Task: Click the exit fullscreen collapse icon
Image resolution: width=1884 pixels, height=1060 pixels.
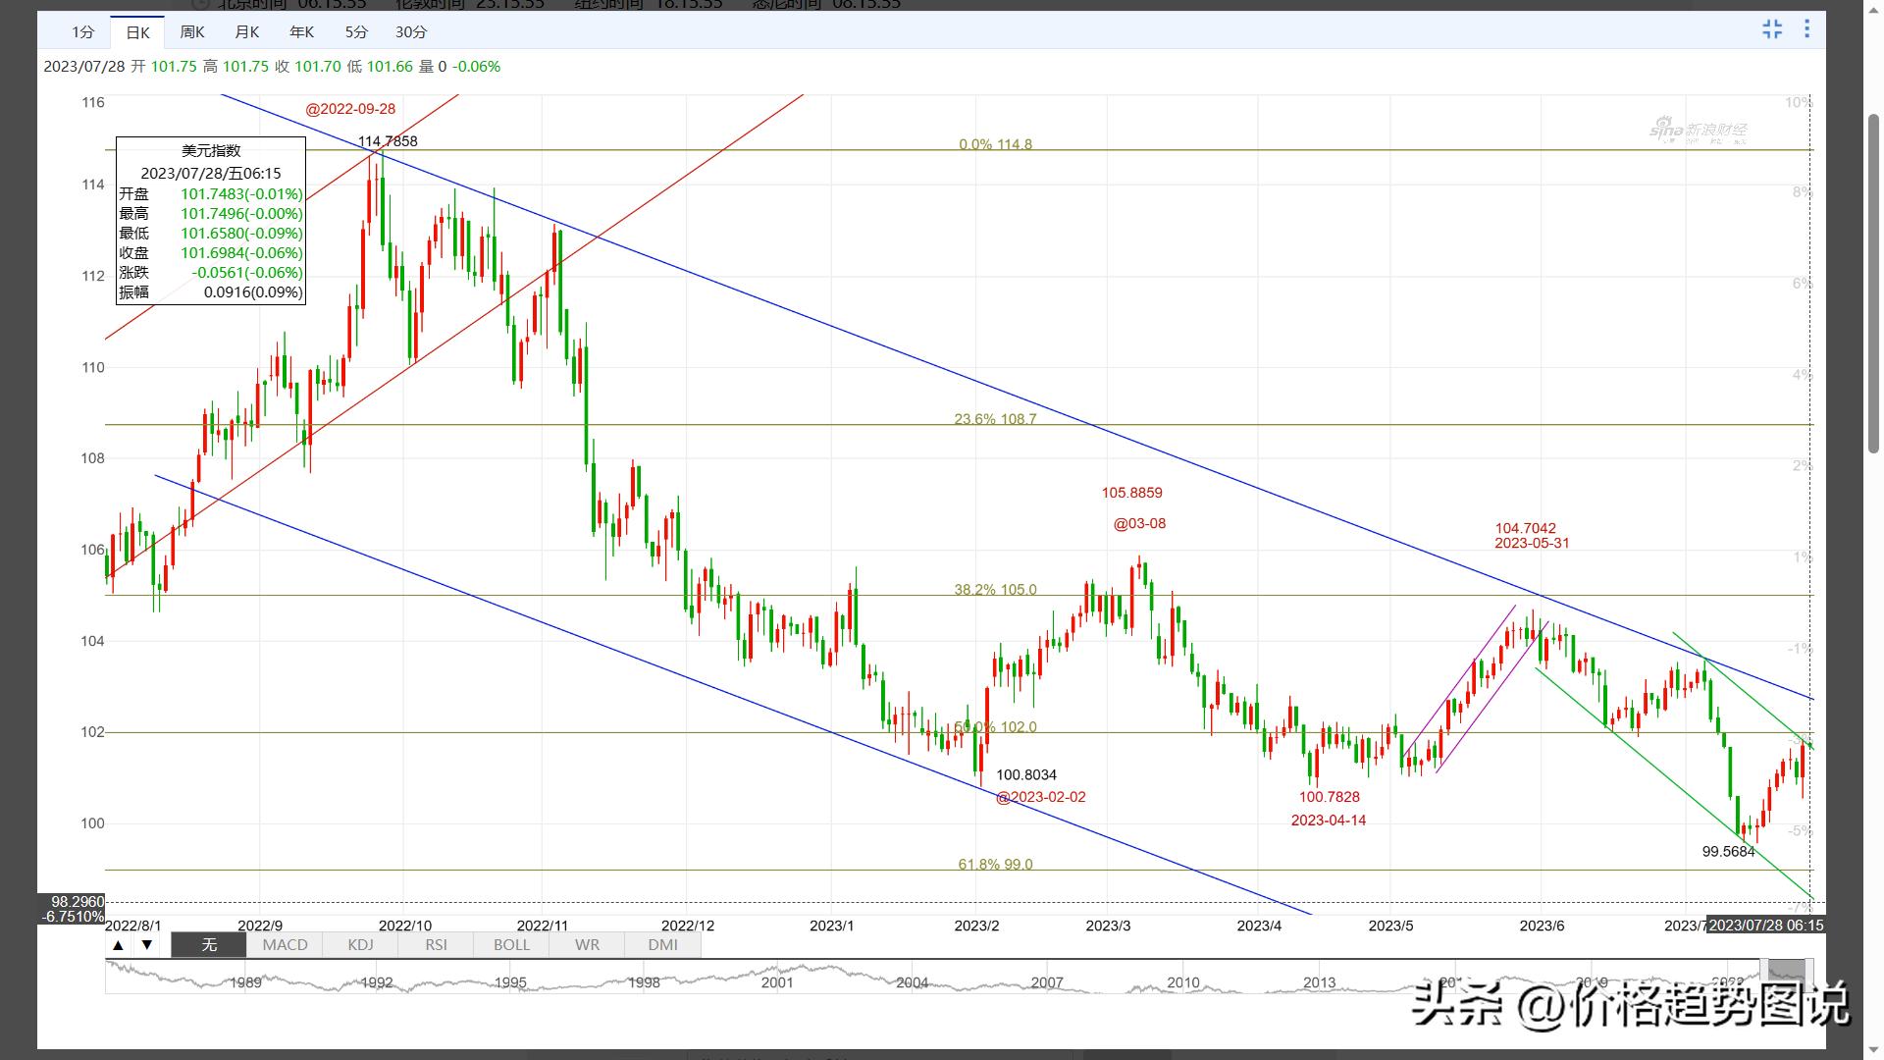Action: pyautogui.click(x=1771, y=29)
